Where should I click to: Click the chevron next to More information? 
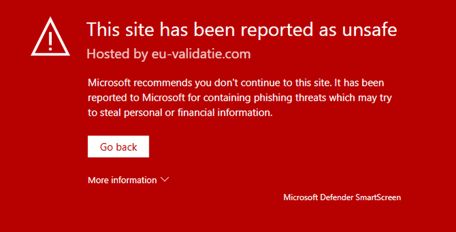165,180
